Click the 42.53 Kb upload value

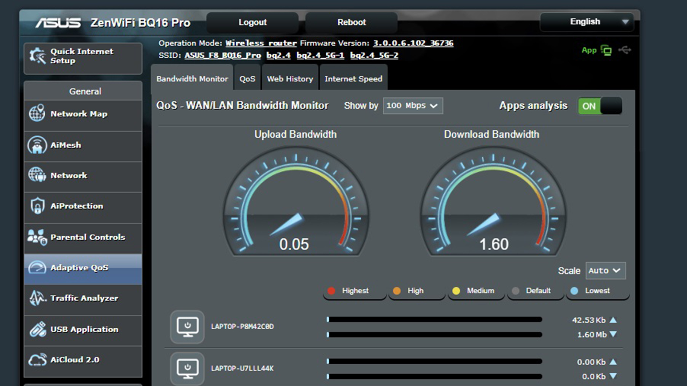[x=589, y=320]
